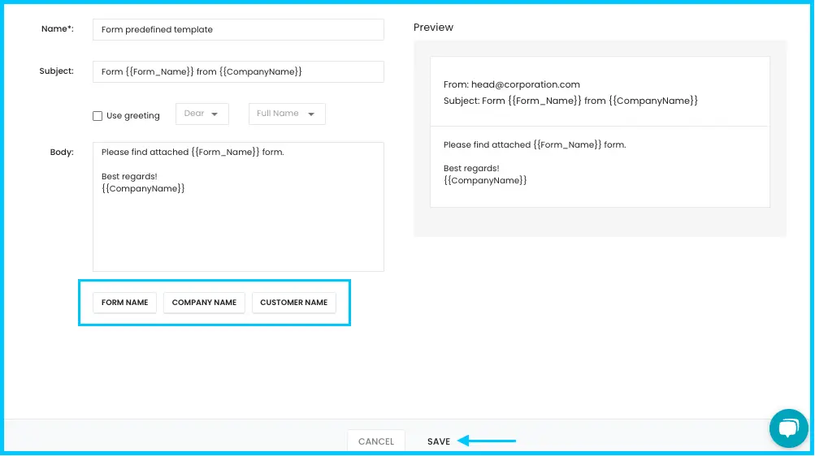This screenshot has width=815, height=456.
Task: Insert the COMPANY NAME placeholder
Action: click(x=204, y=303)
